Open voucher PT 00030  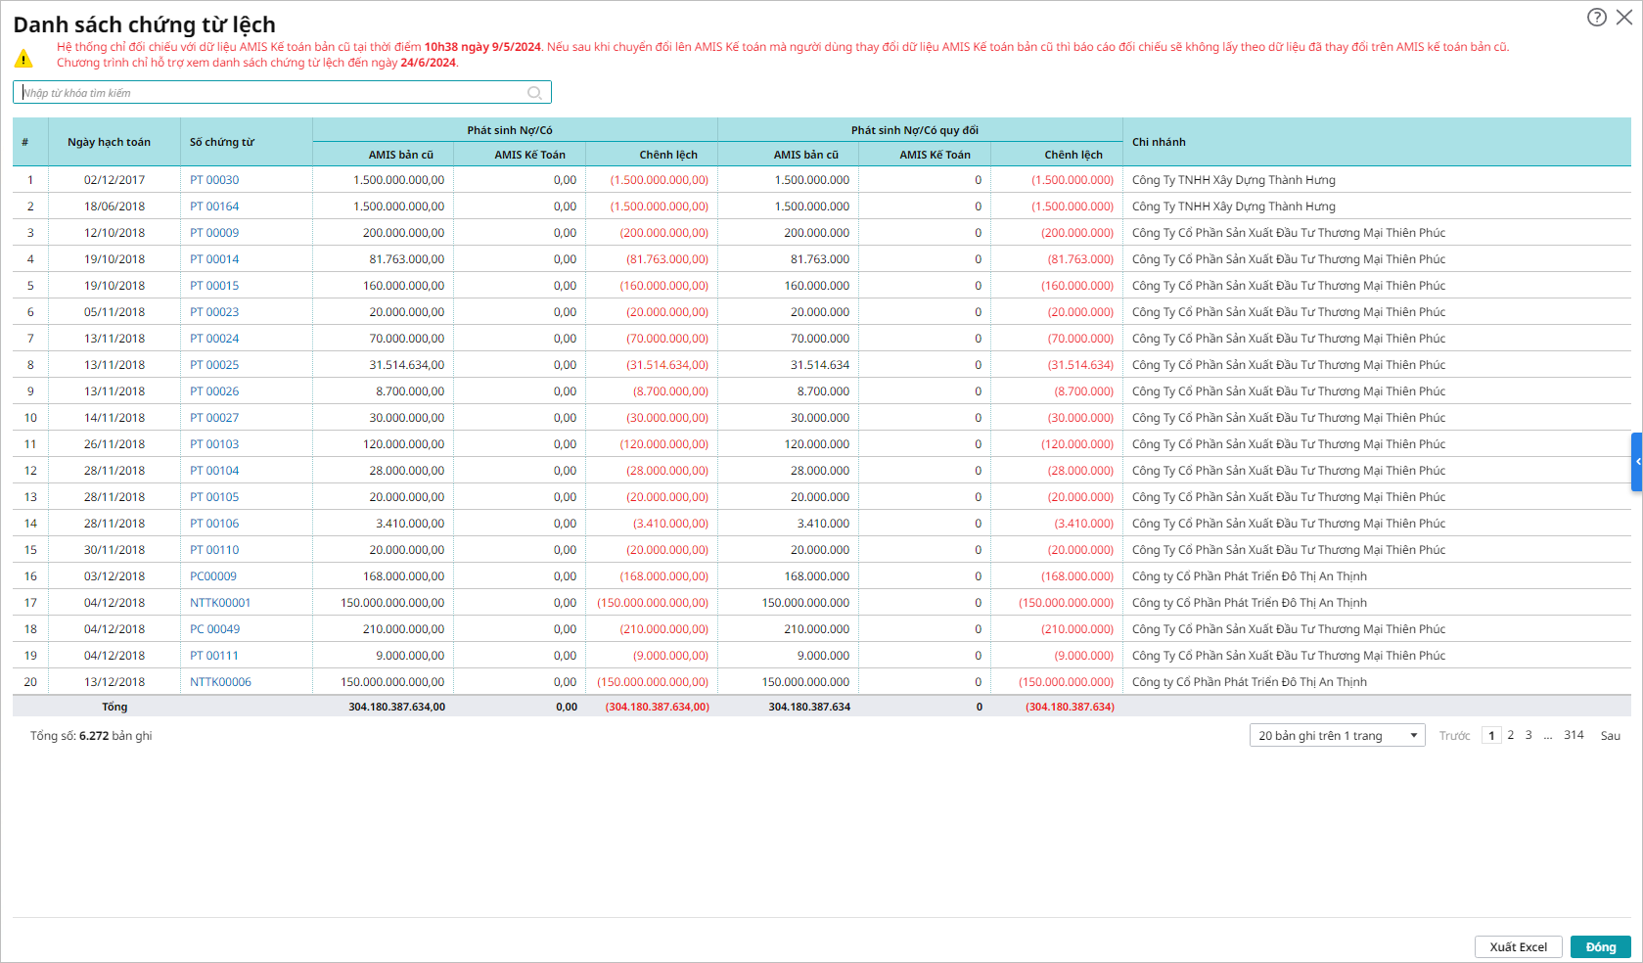click(x=214, y=180)
